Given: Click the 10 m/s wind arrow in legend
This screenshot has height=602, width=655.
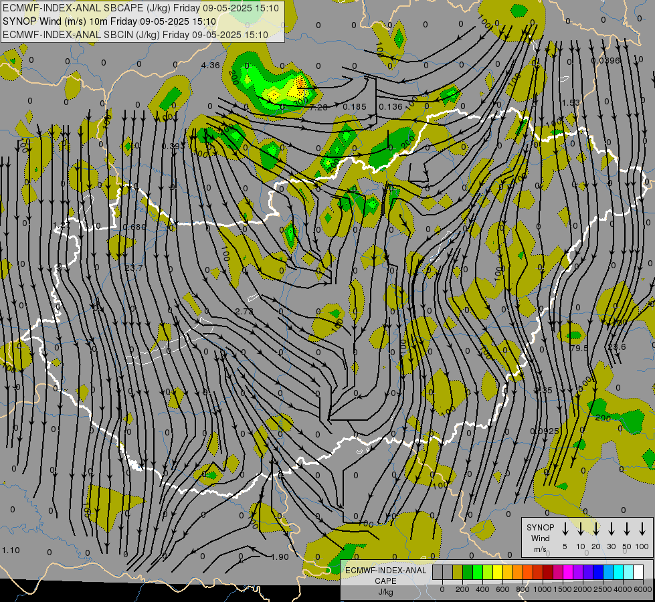Looking at the screenshot, I should coord(580,529).
